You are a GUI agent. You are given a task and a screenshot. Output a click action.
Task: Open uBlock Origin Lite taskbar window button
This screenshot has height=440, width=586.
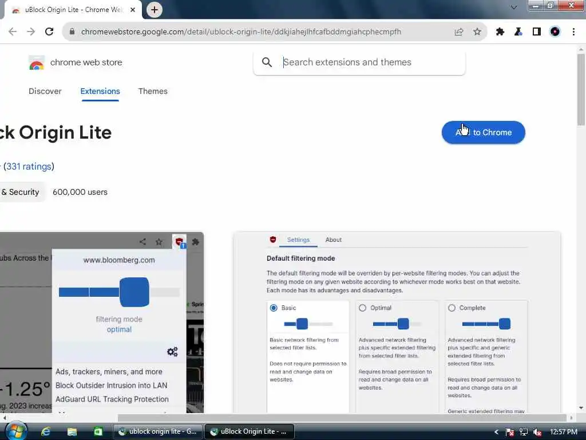point(250,432)
